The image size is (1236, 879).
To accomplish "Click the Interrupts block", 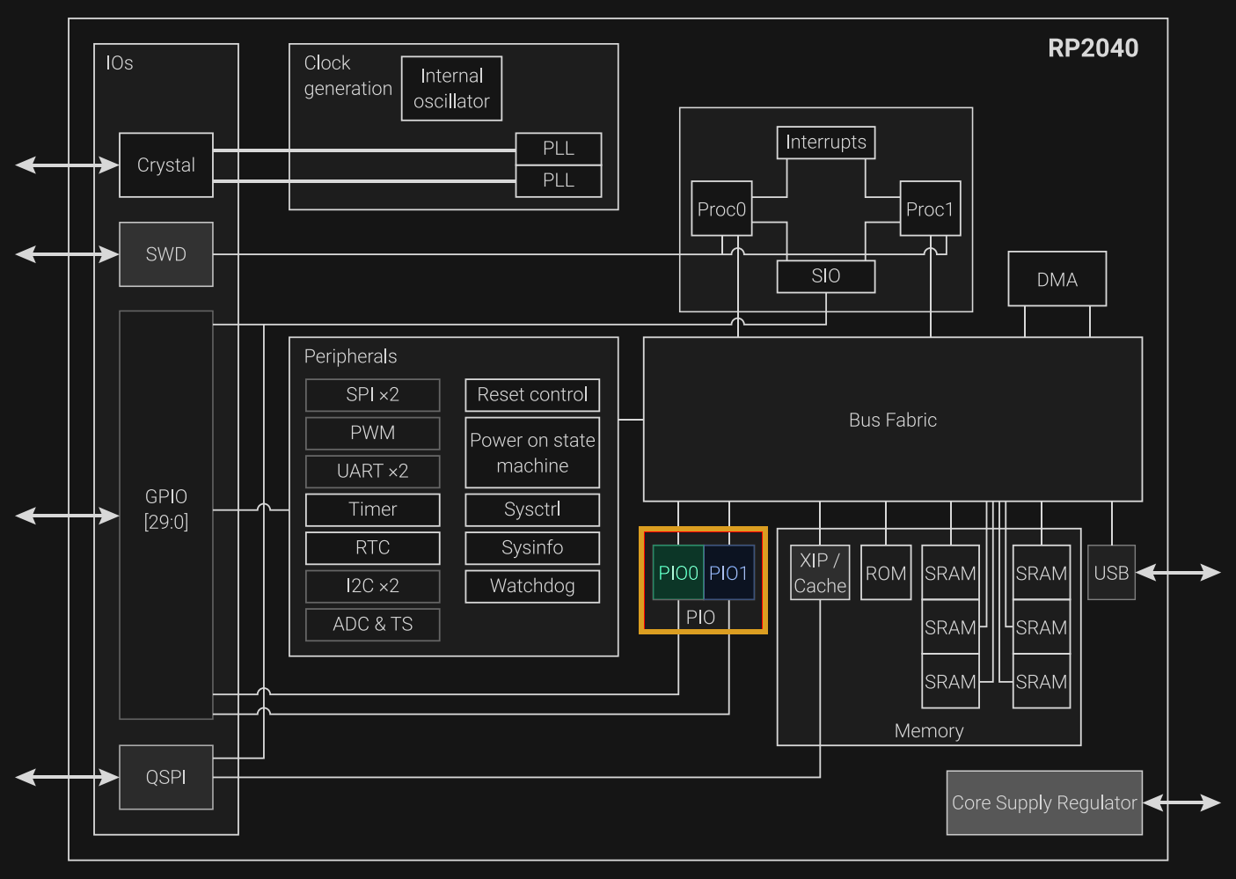I will [825, 143].
